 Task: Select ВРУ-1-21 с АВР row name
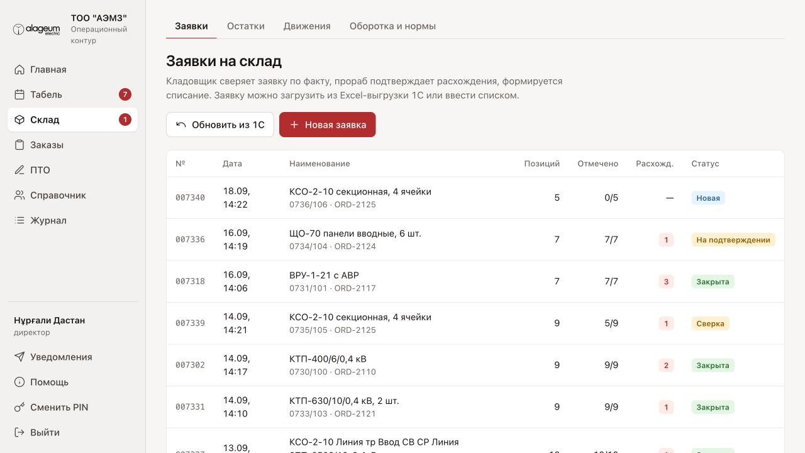point(324,275)
